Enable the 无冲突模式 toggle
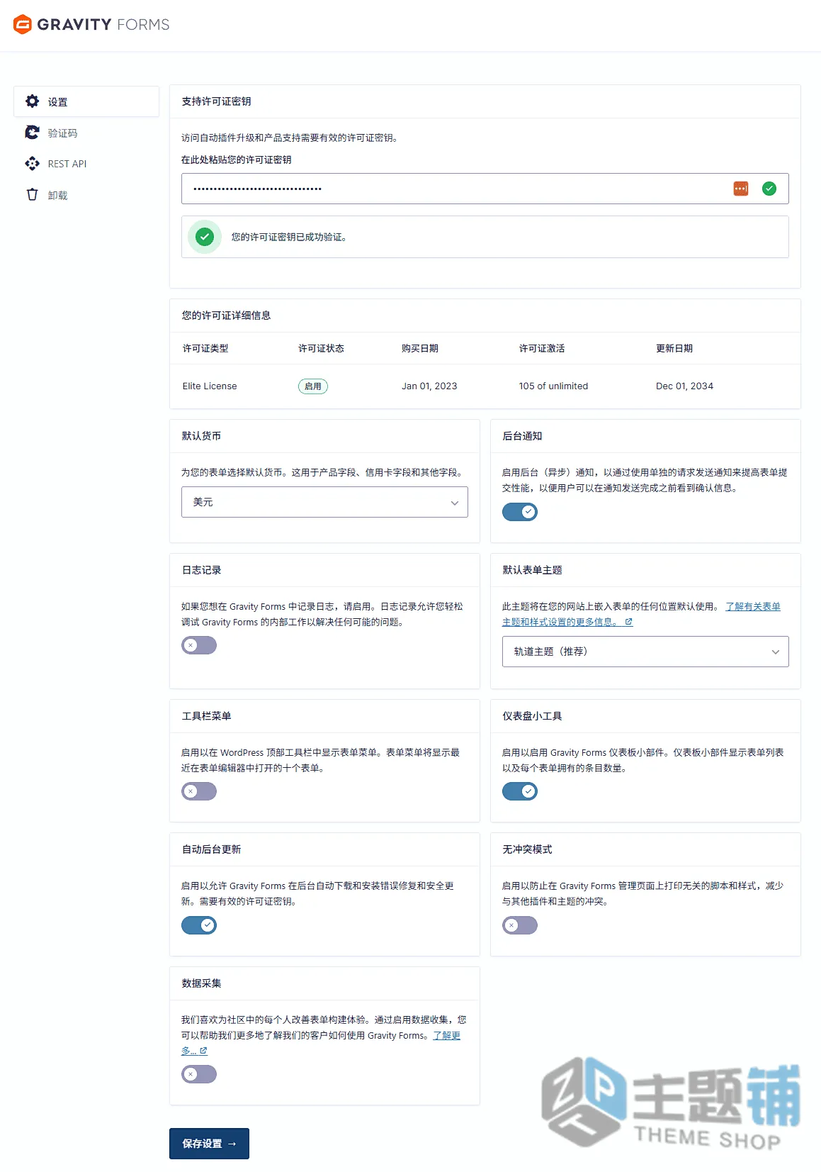 coord(520,925)
